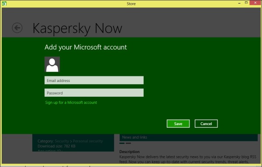Click the News and links section
The width and height of the screenshot is (262, 167).
pyautogui.click(x=189, y=137)
